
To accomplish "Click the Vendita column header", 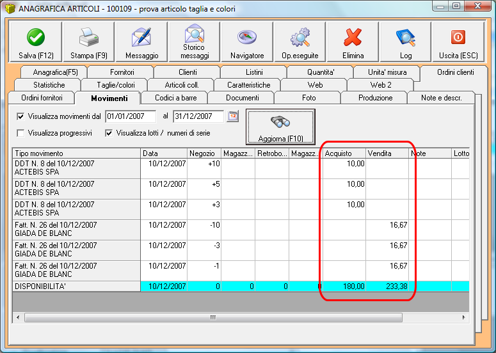I will [387, 153].
